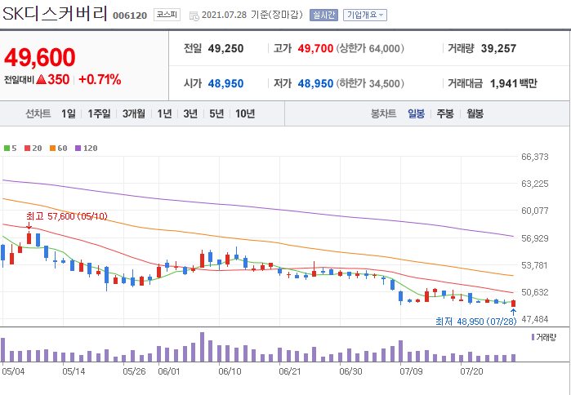Click the 66,373 price axis label
The height and width of the screenshot is (395, 571).
pos(535,158)
